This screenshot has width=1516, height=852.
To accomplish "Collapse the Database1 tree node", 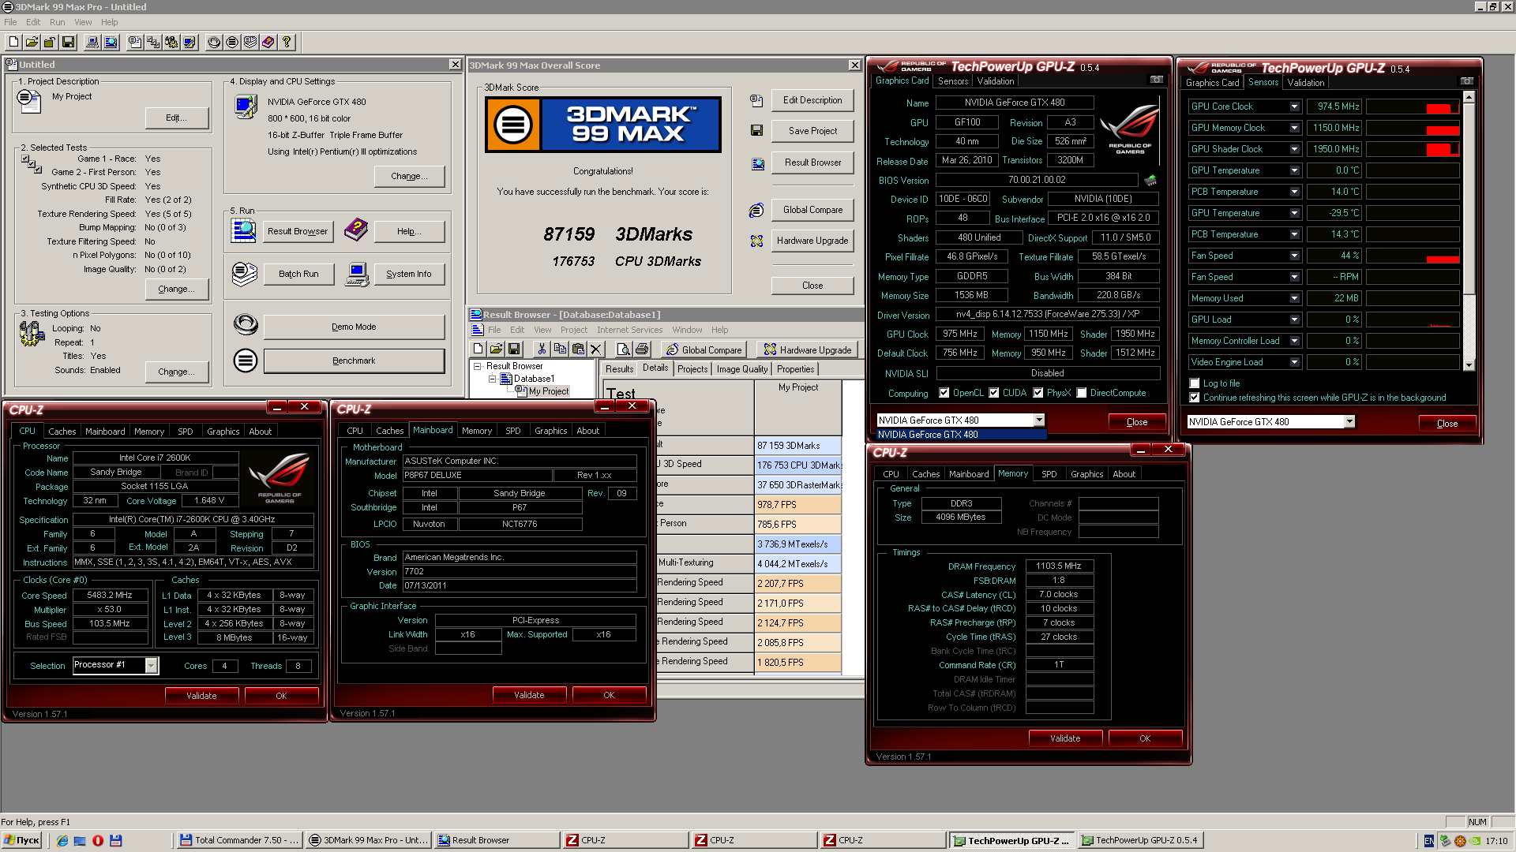I will (x=492, y=379).
